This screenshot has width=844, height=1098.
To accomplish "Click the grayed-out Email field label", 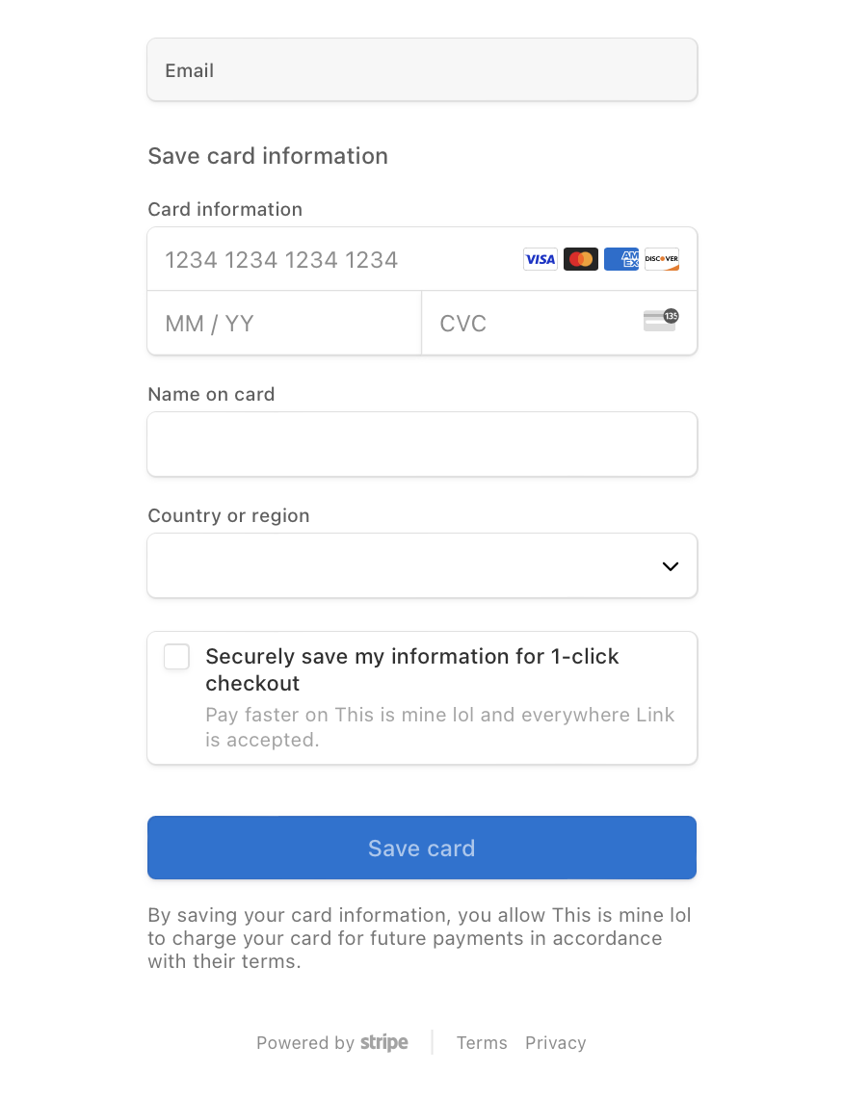I will 189,69.
